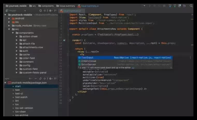Open local history icon in toolbar
197x120 pixels.
pos(179,6)
